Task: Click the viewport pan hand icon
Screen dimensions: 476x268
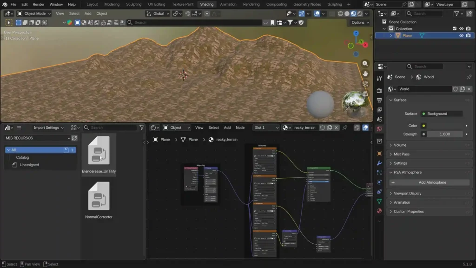Action: [365, 74]
